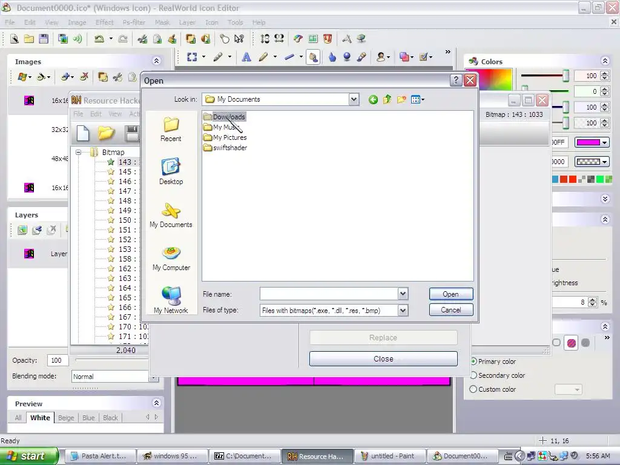Collapse the Colors panel
The width and height of the screenshot is (620, 465).
tap(605, 61)
